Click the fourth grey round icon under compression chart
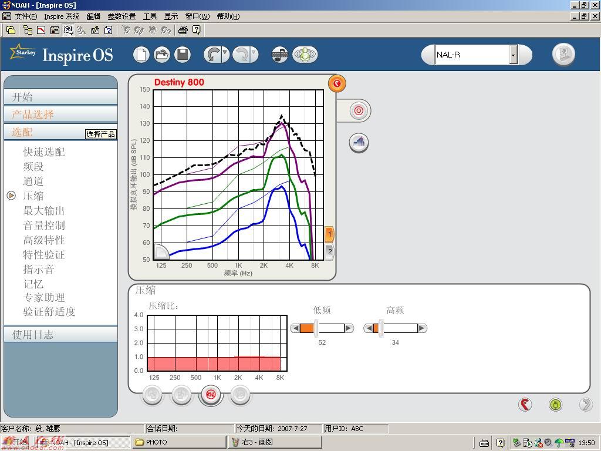 click(240, 395)
